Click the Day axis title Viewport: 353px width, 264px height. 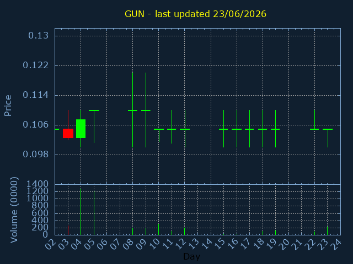point(192,256)
